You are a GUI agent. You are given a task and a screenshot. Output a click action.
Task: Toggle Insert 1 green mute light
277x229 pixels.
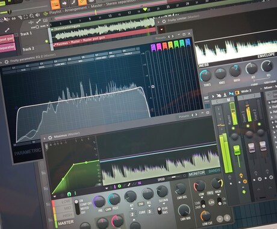point(248,126)
